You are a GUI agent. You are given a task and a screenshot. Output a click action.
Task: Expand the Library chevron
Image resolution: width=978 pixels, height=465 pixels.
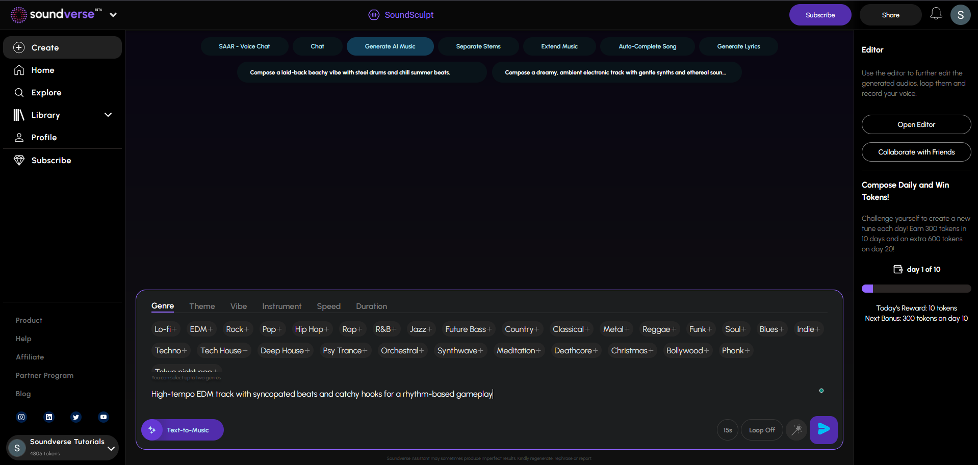(108, 115)
